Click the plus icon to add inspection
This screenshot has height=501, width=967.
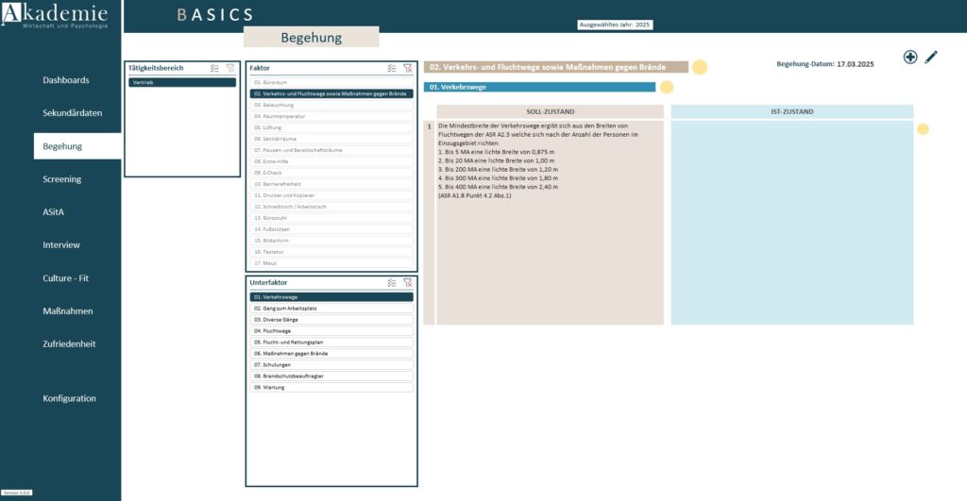pyautogui.click(x=910, y=57)
